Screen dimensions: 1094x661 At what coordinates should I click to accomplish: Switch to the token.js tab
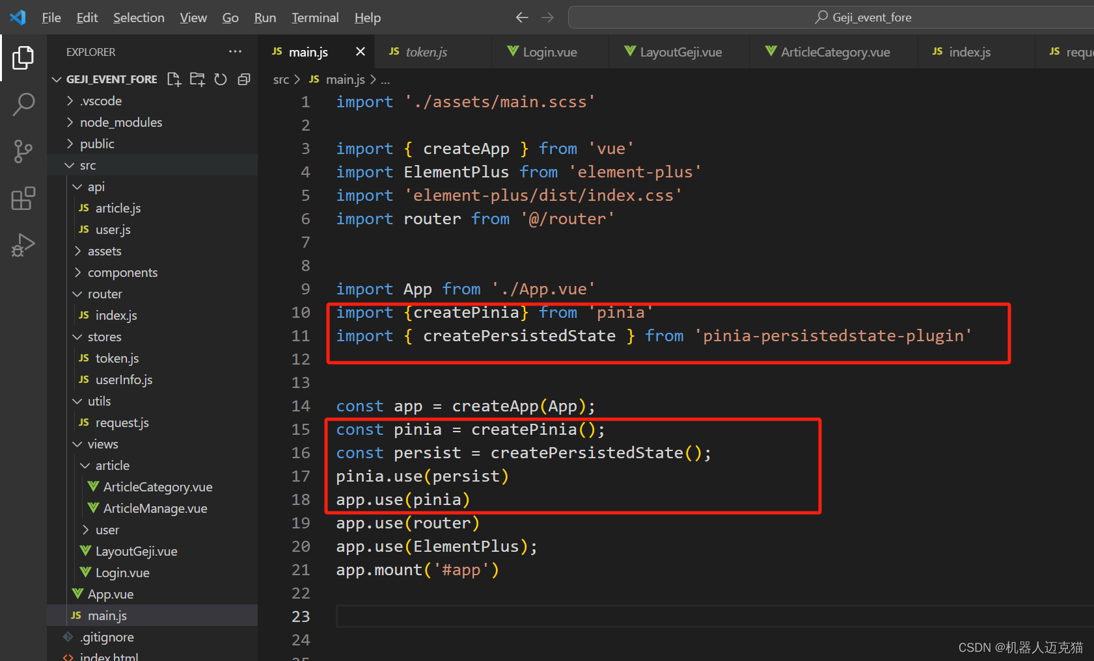click(426, 51)
